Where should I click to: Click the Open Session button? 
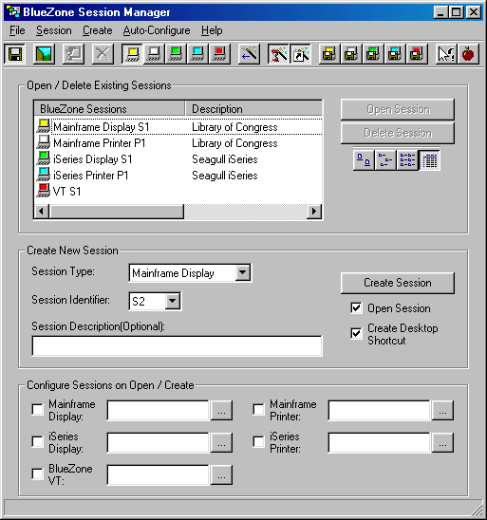pos(398,109)
